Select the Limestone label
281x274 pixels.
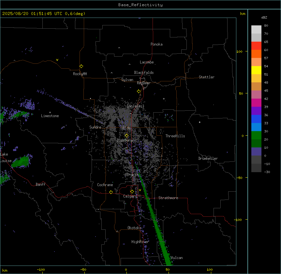50,116
